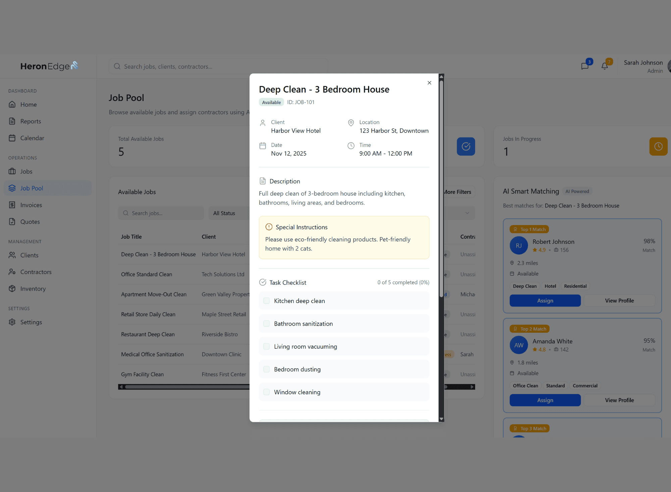Check the Bedroom dusting task
The height and width of the screenshot is (492, 671).
(266, 369)
